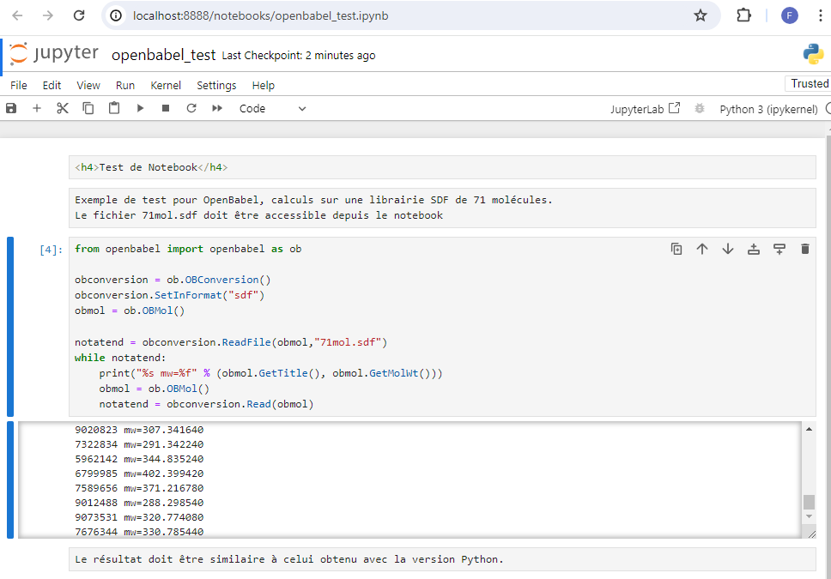Screen dimensions: 831x579
Task: Click the output resize handle corner
Action: 811,534
